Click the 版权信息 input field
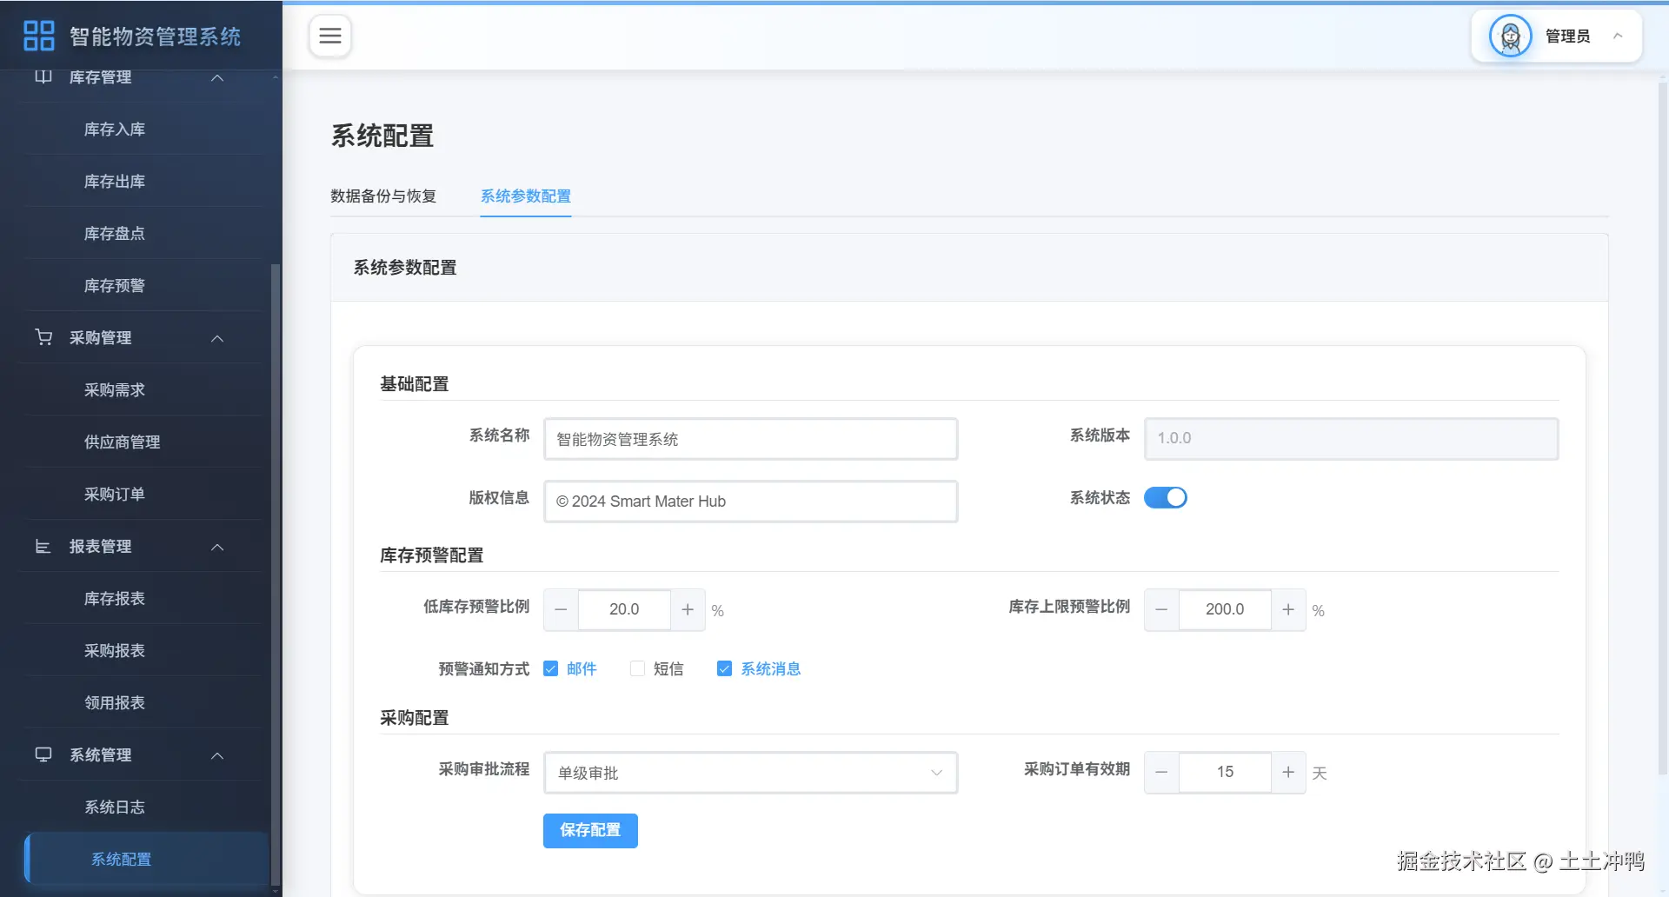This screenshot has width=1669, height=897. pos(751,502)
